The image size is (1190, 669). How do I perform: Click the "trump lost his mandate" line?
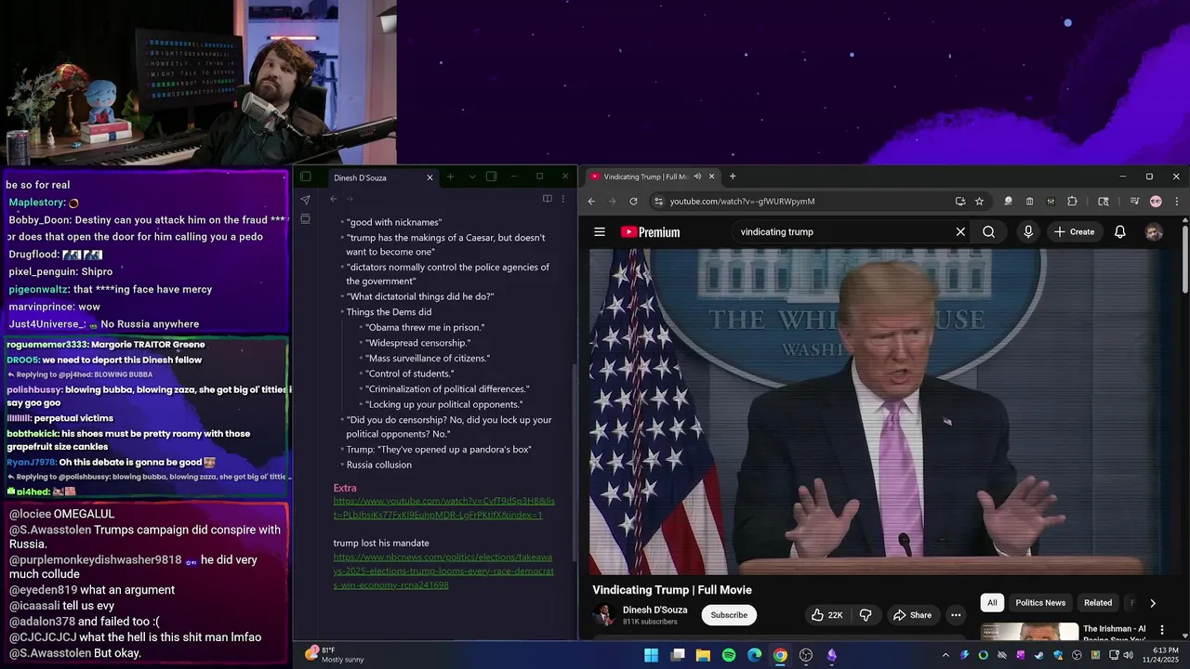tap(381, 543)
